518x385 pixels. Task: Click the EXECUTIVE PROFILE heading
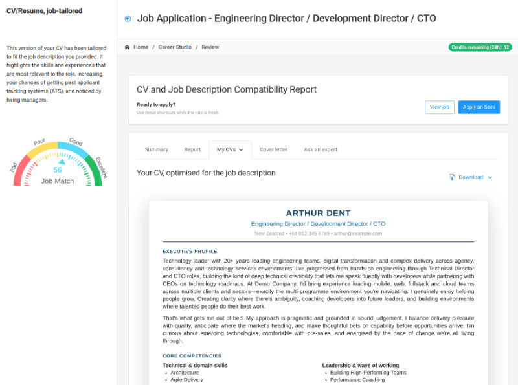(190, 252)
